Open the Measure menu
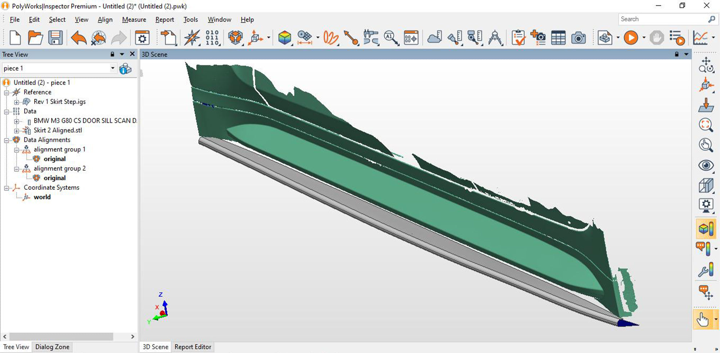This screenshot has width=720, height=353. (134, 19)
